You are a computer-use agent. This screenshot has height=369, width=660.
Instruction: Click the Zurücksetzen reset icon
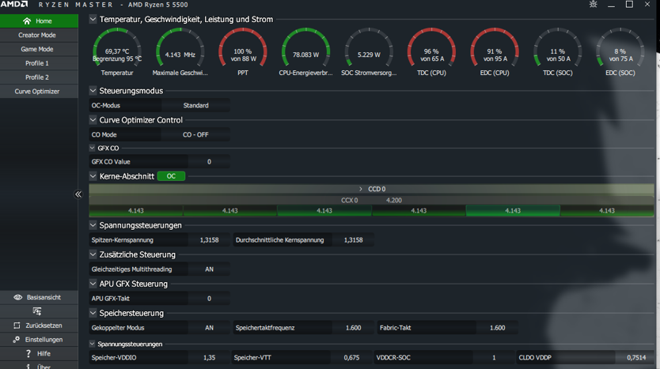click(17, 326)
